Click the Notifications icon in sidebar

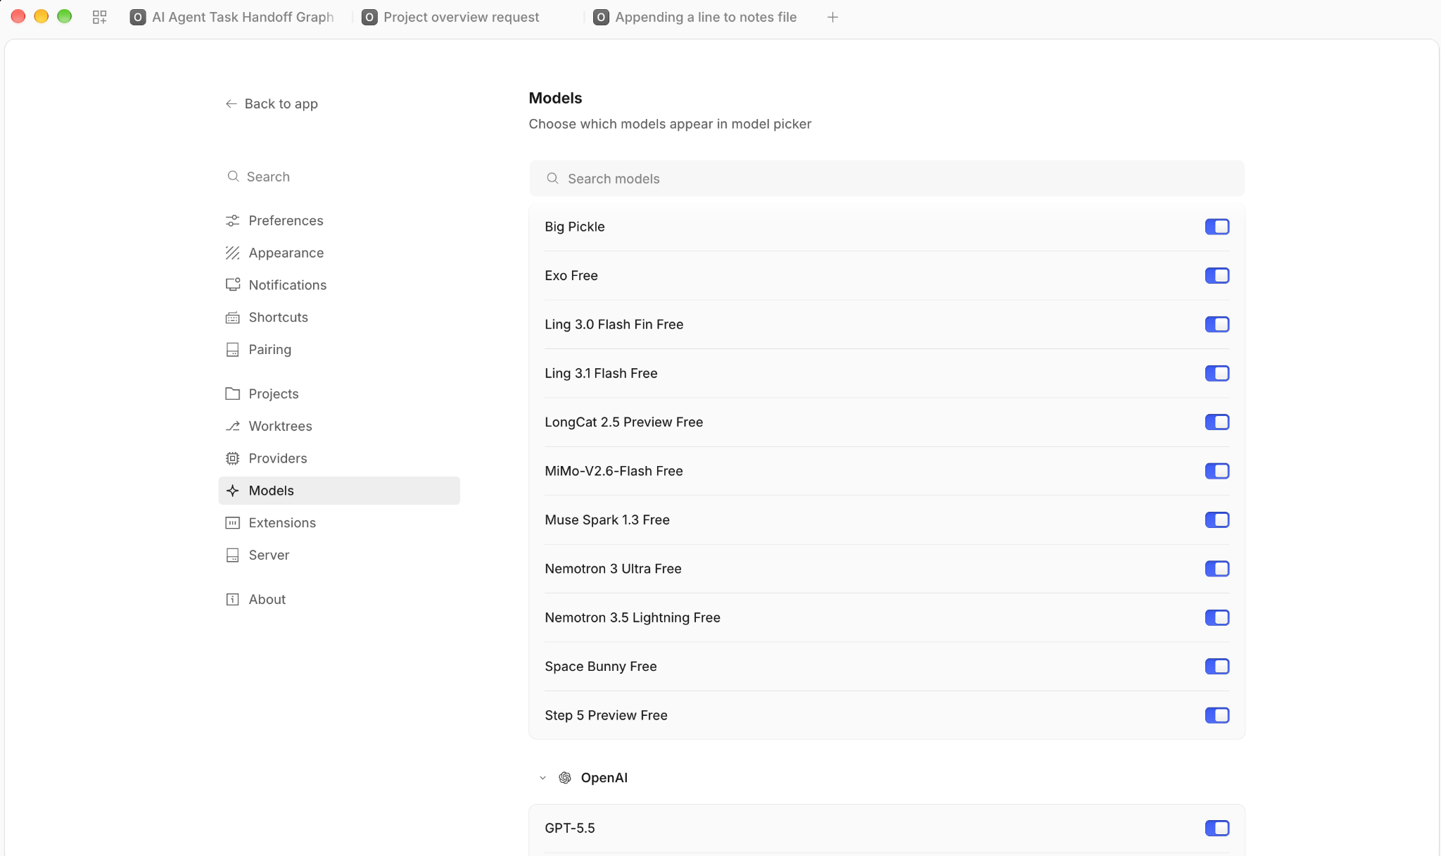pos(232,285)
